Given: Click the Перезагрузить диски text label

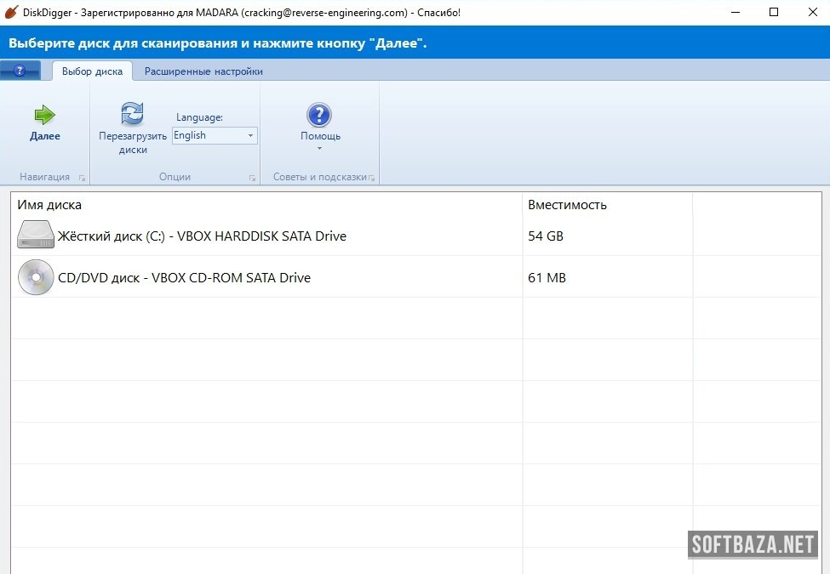Looking at the screenshot, I should pos(133,143).
